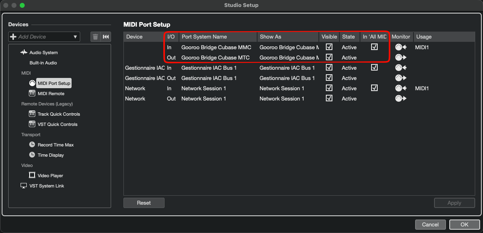483x233 pixels.
Task: Toggle All MIDI Inputs for Gestionnaire IAC In
Action: pyautogui.click(x=374, y=67)
